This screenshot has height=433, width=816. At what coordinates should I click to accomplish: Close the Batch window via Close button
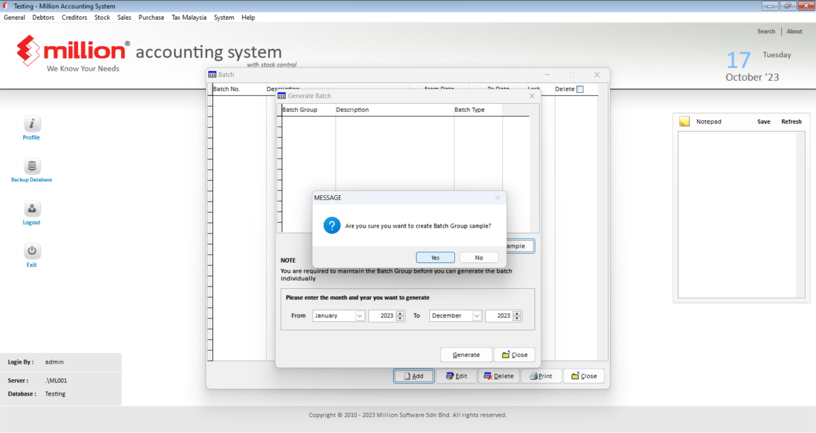click(583, 376)
